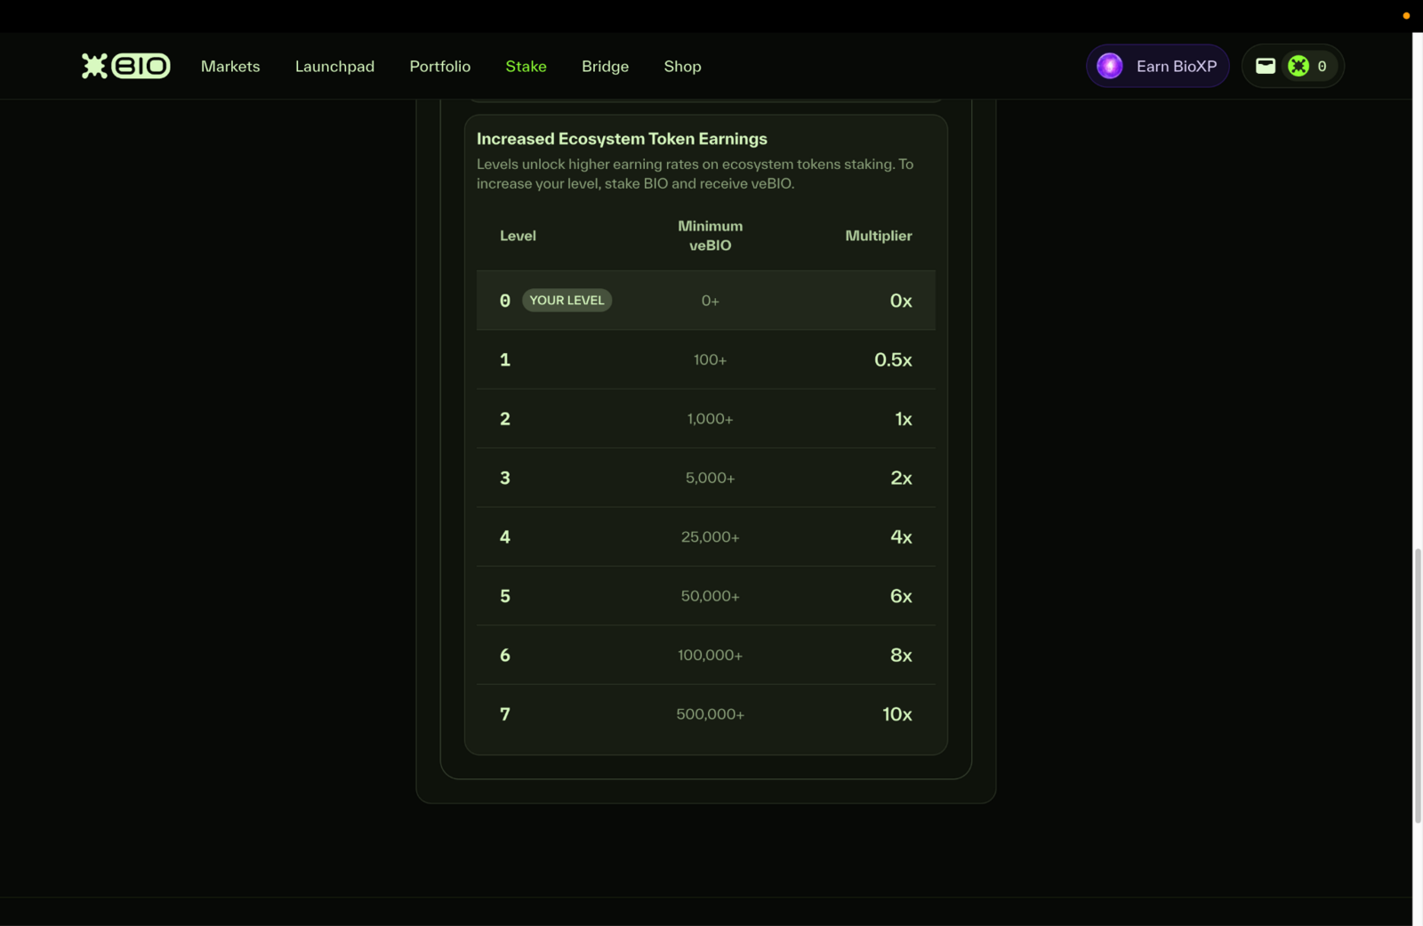Screen dimensions: 1423x926
Task: Click the Multiplier column header
Action: 878,236
